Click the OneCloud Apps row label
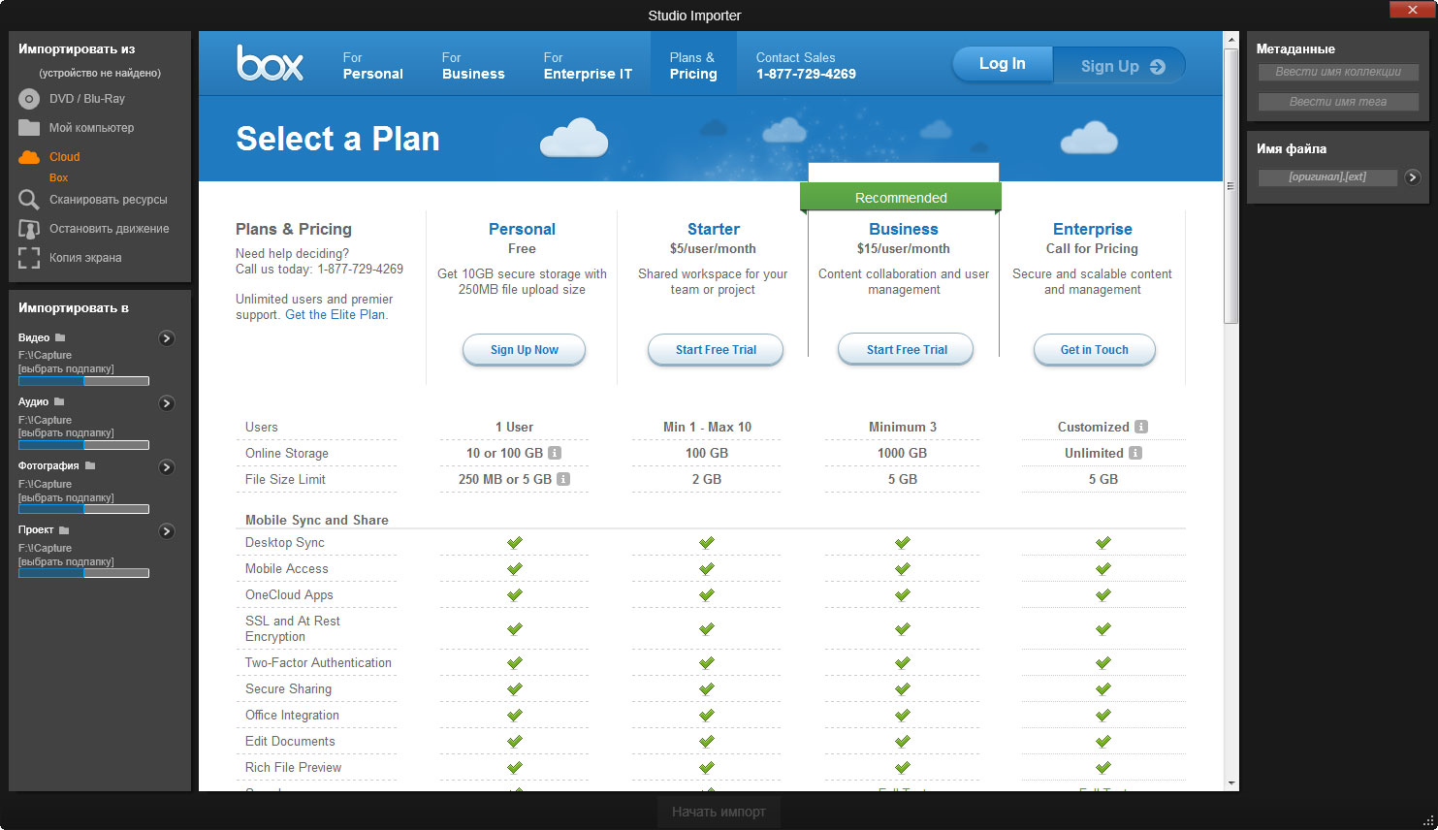 (x=289, y=595)
